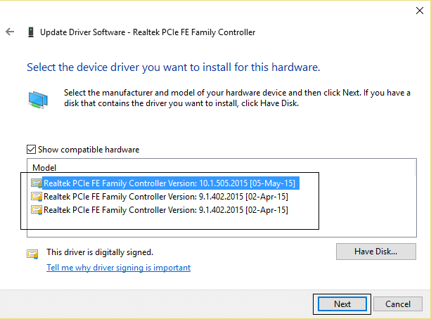Select the third driver entry in the list
This screenshot has height=319, width=431.
pos(166,210)
